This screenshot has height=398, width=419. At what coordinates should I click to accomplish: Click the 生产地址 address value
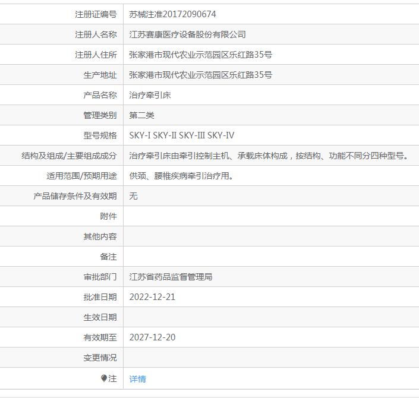[201, 75]
